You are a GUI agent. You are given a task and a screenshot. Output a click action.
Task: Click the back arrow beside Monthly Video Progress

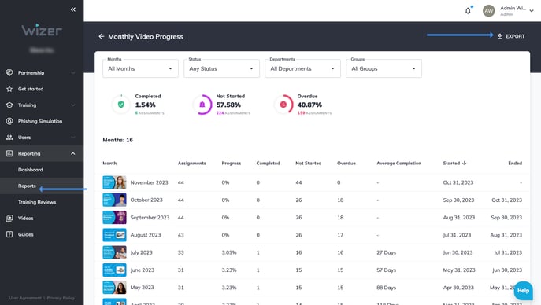(101, 36)
